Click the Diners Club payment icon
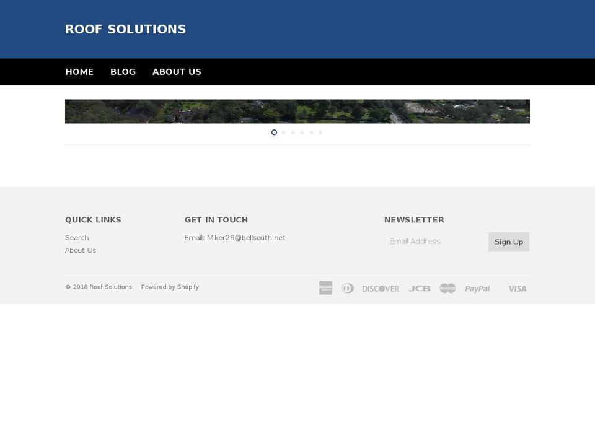595x446 pixels. pos(348,288)
